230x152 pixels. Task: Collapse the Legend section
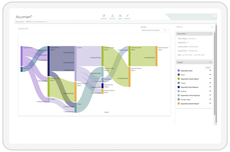pos(210,62)
